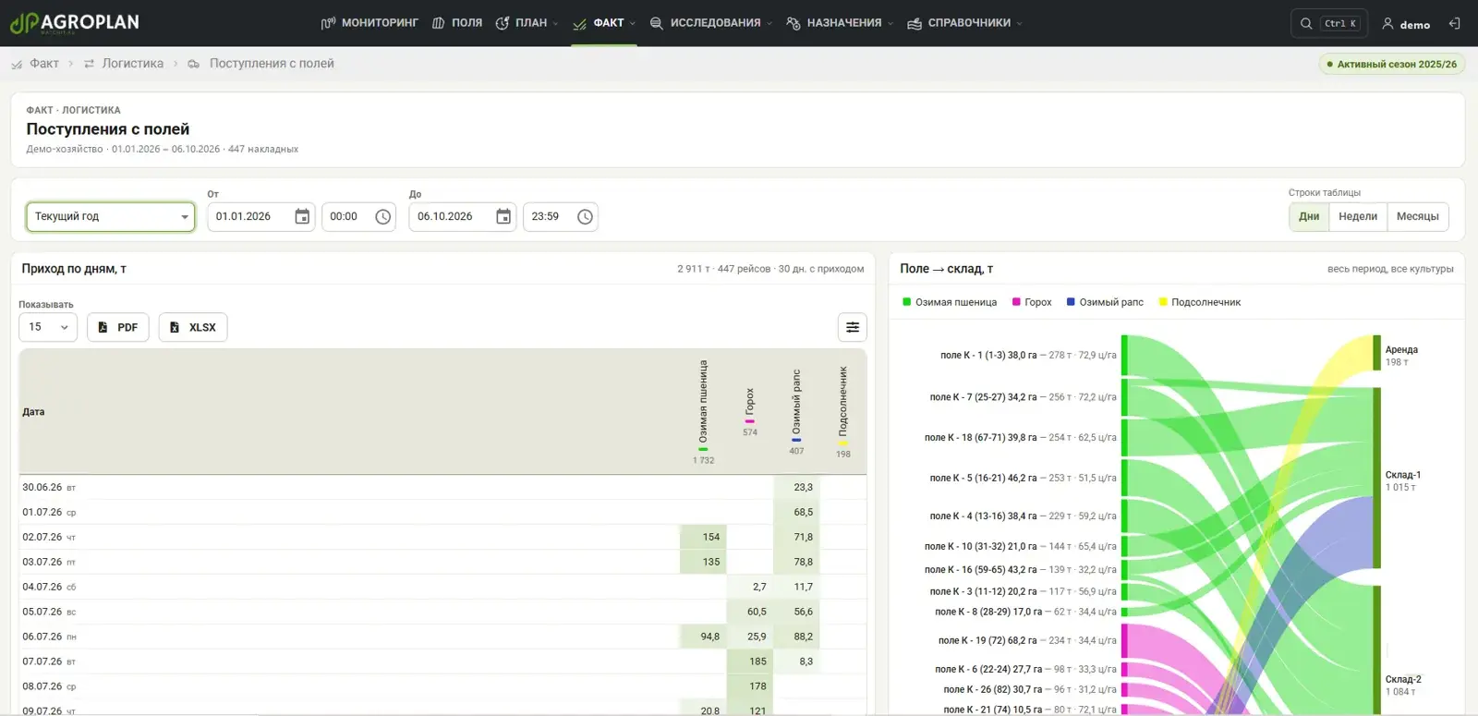This screenshot has width=1478, height=716.
Task: Open the Мониторинг menu
Action: [x=369, y=23]
